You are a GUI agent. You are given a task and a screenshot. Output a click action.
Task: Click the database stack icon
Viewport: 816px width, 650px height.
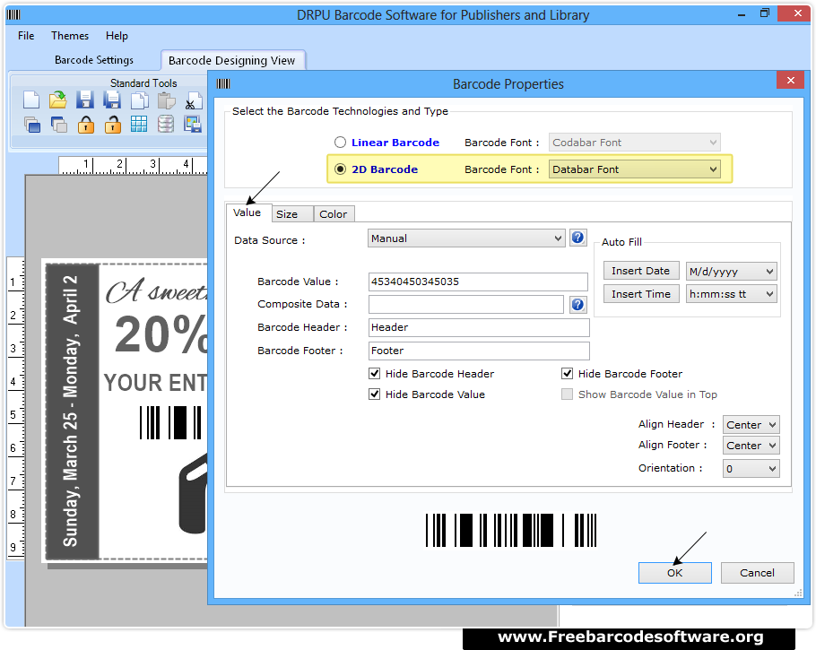pos(166,125)
